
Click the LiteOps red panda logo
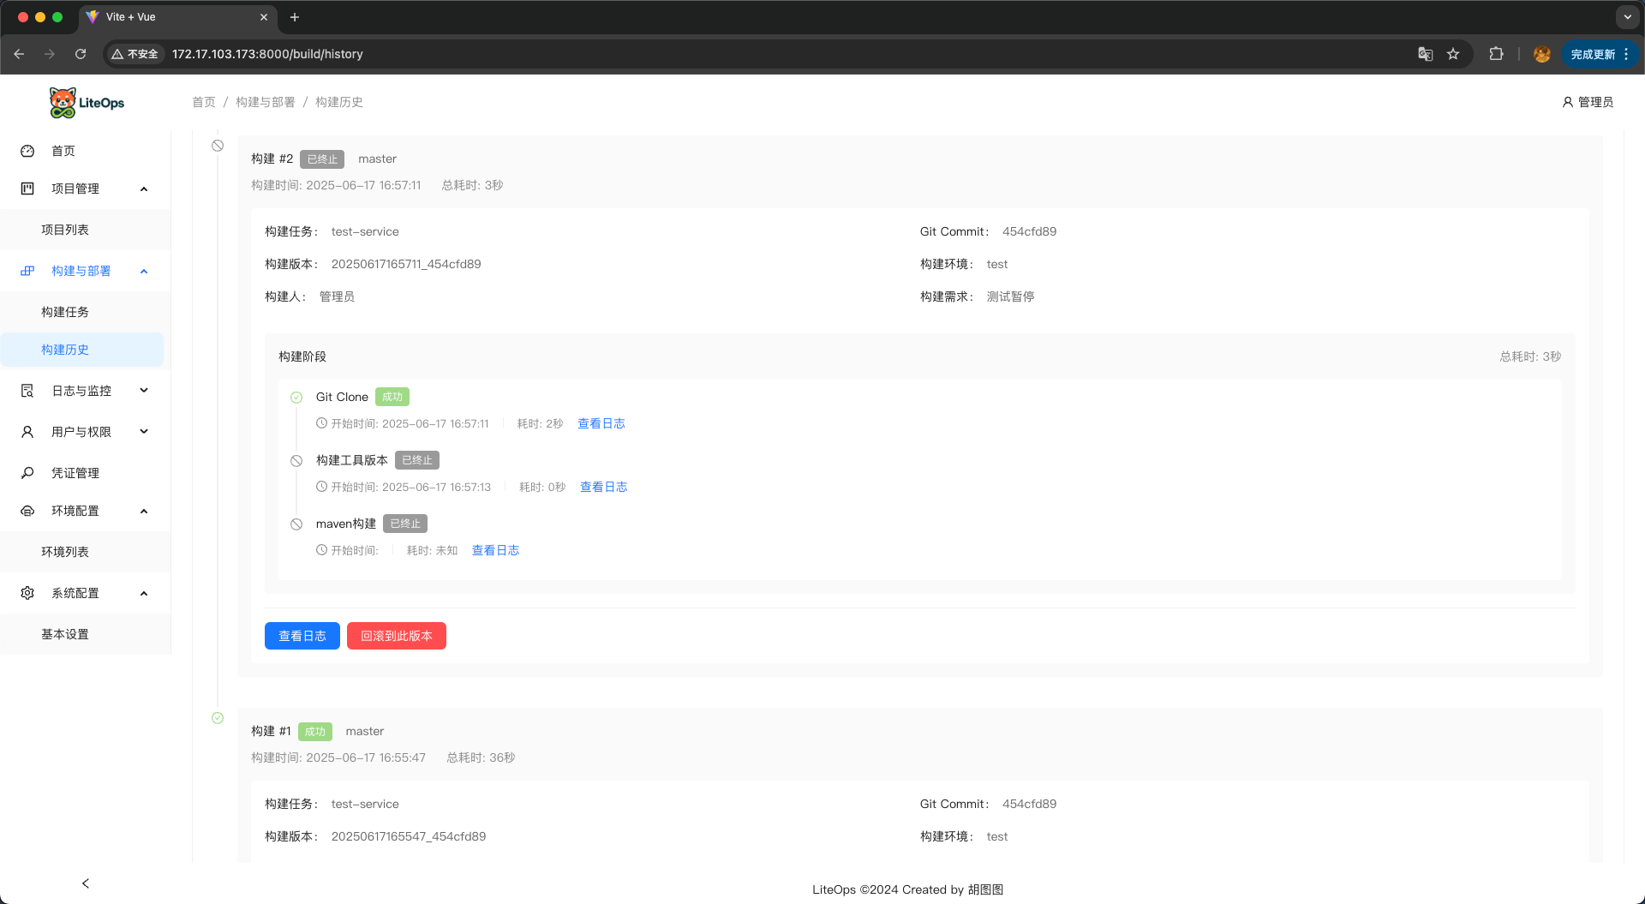[x=63, y=103]
